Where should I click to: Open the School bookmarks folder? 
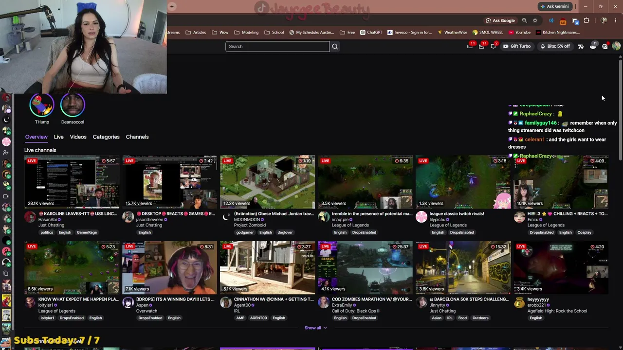[274, 33]
